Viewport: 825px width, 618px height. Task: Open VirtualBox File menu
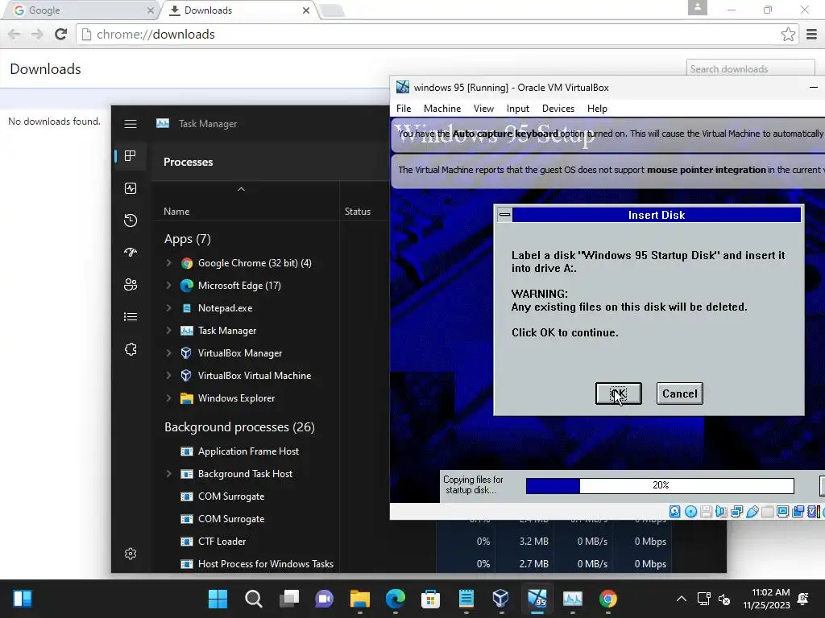point(404,109)
